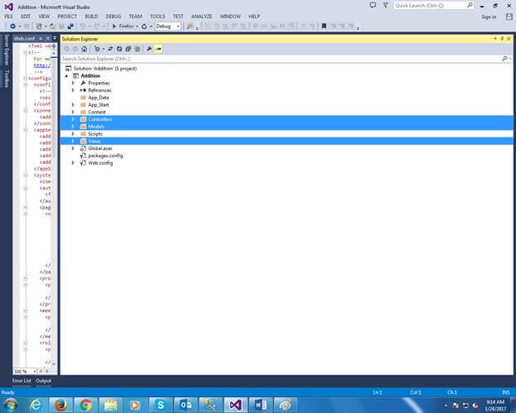This screenshot has height=413, width=516.
Task: Switch to the Error List tab
Action: (x=22, y=381)
